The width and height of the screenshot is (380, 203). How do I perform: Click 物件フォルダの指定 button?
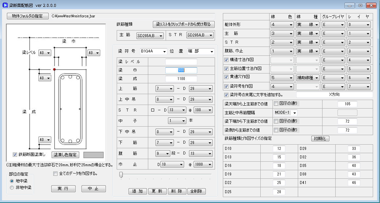click(x=27, y=16)
